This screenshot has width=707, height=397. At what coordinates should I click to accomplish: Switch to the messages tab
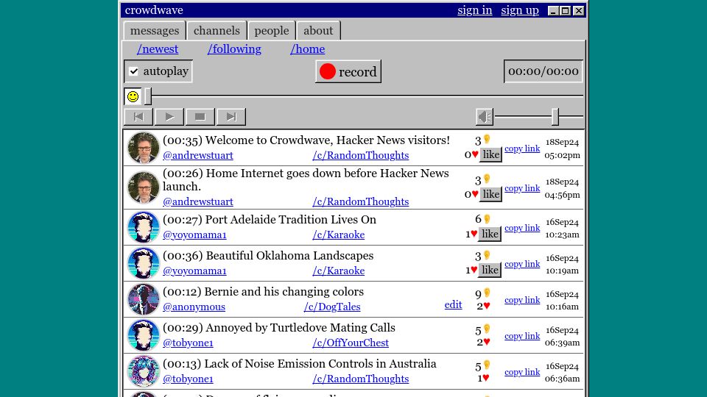pyautogui.click(x=155, y=31)
